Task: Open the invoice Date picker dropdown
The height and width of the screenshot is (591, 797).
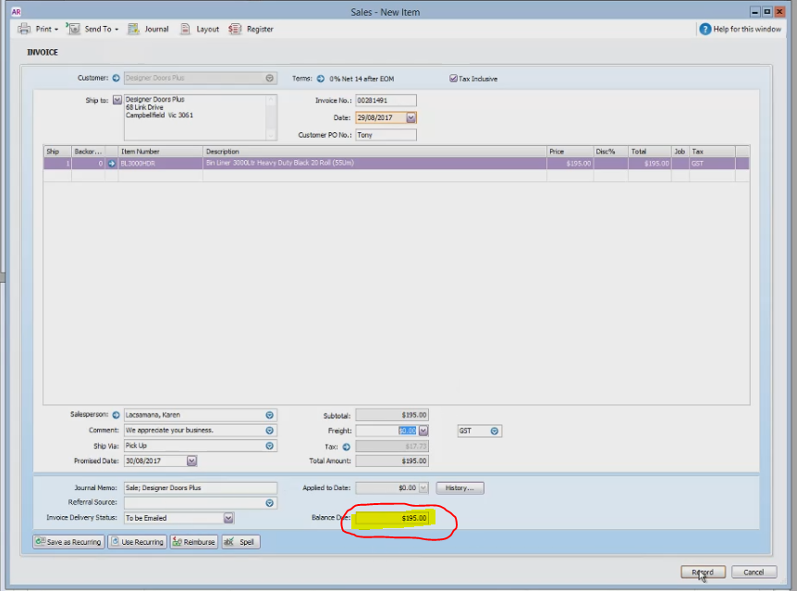Action: (411, 117)
